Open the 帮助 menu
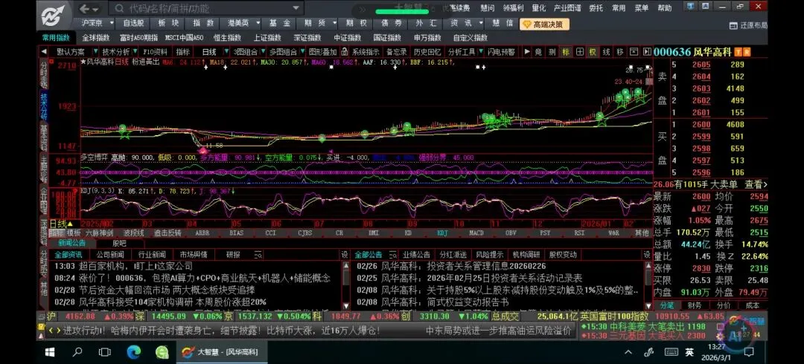The height and width of the screenshot is (364, 804). tap(665, 8)
